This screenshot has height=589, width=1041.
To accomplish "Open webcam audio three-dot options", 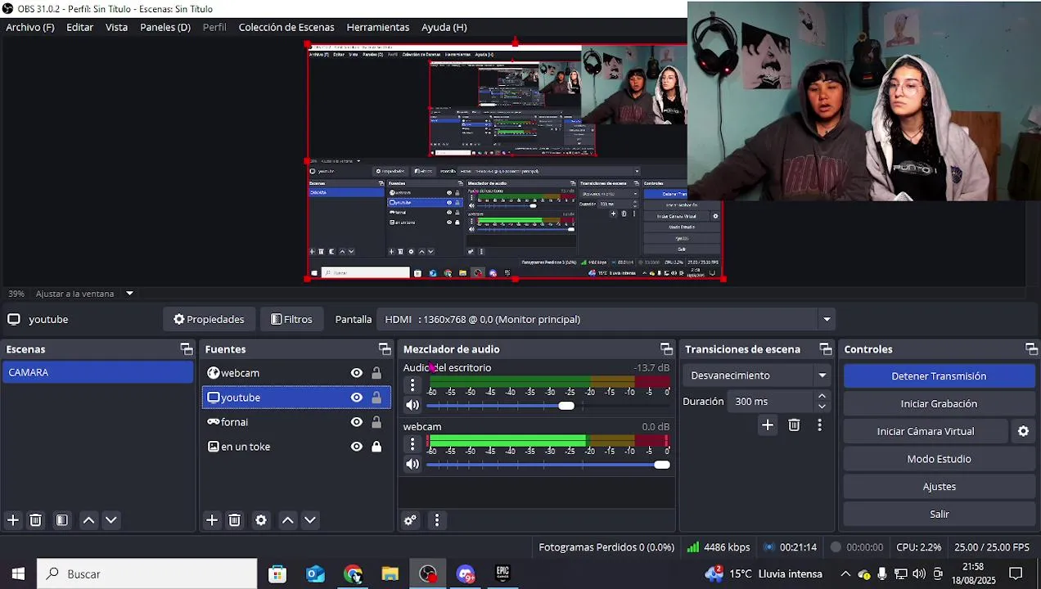I will point(412,444).
